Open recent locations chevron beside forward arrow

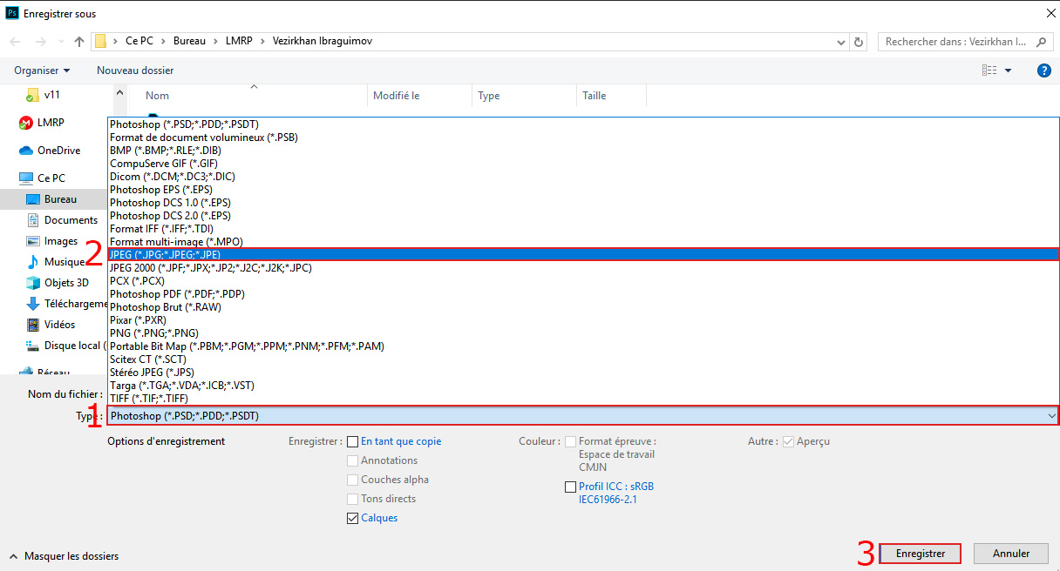[60, 42]
